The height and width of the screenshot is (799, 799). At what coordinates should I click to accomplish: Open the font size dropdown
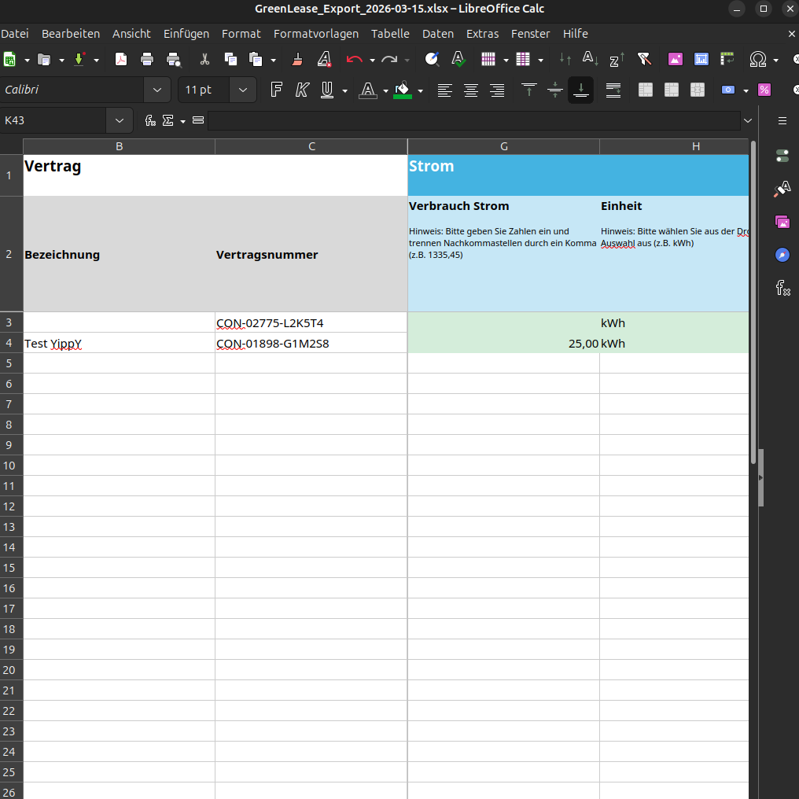(x=243, y=90)
